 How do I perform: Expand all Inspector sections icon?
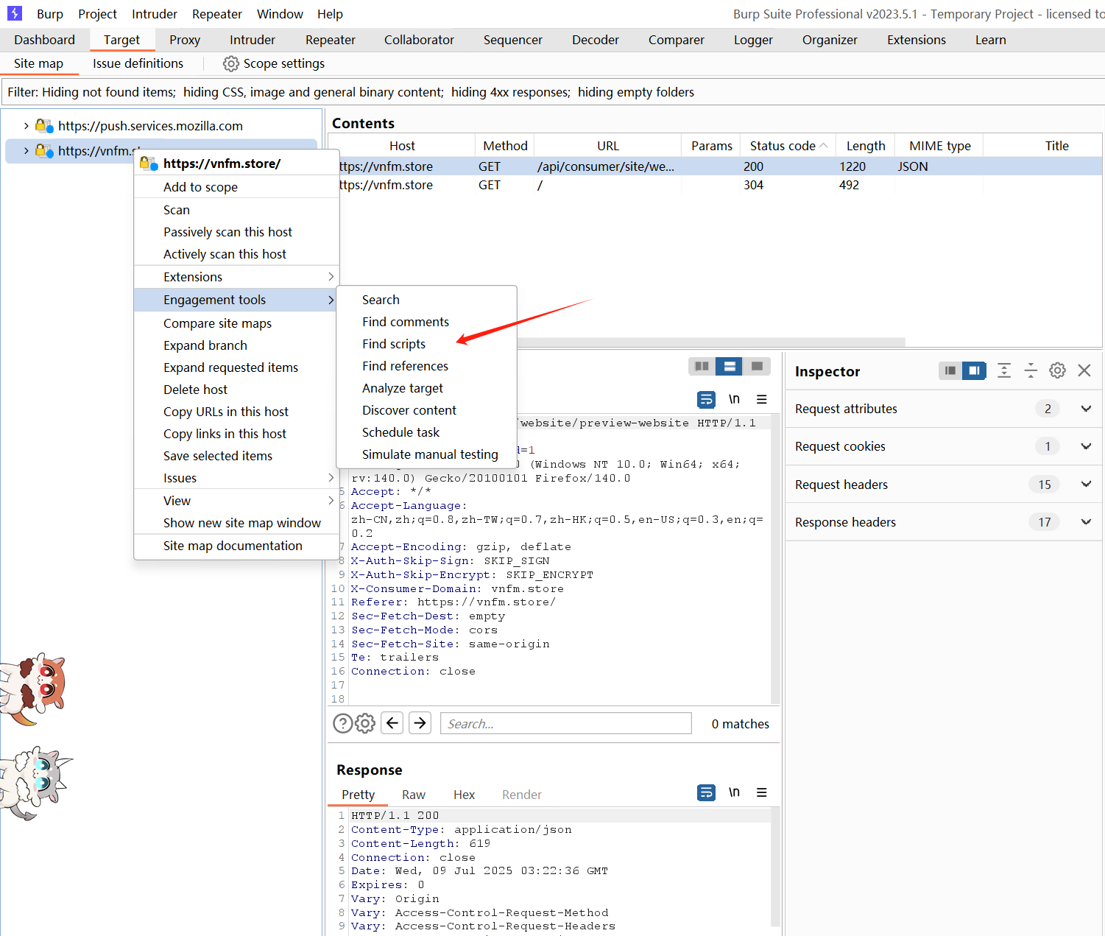[x=1004, y=370]
